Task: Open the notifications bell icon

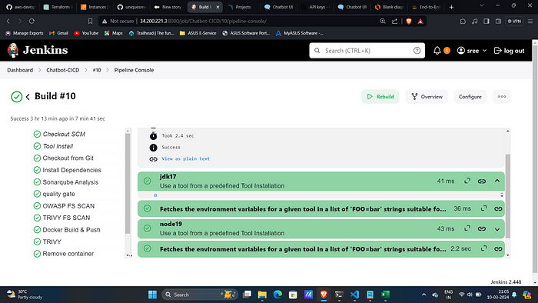Action: 437,51
